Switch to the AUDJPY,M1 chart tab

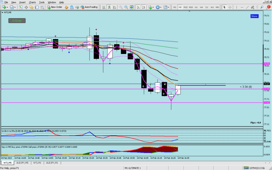tap(52, 163)
